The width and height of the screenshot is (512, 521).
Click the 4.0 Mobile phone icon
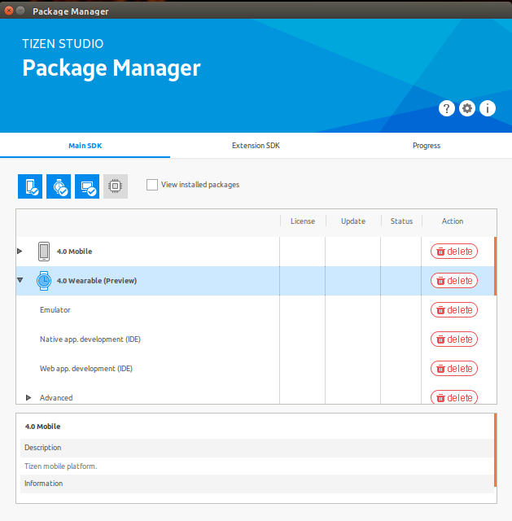point(44,252)
